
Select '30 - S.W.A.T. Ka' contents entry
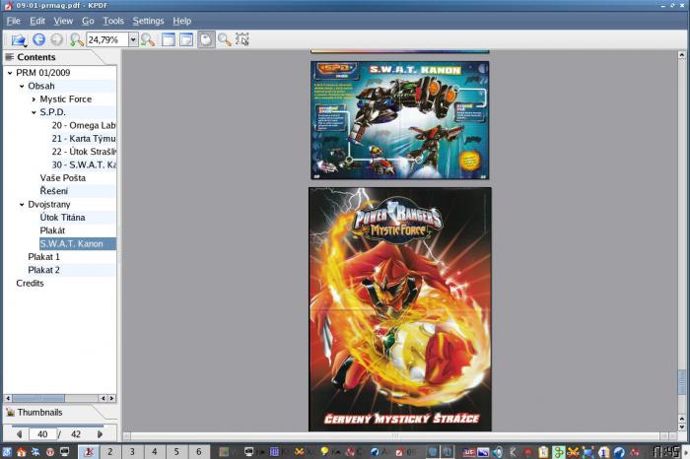[x=84, y=164]
